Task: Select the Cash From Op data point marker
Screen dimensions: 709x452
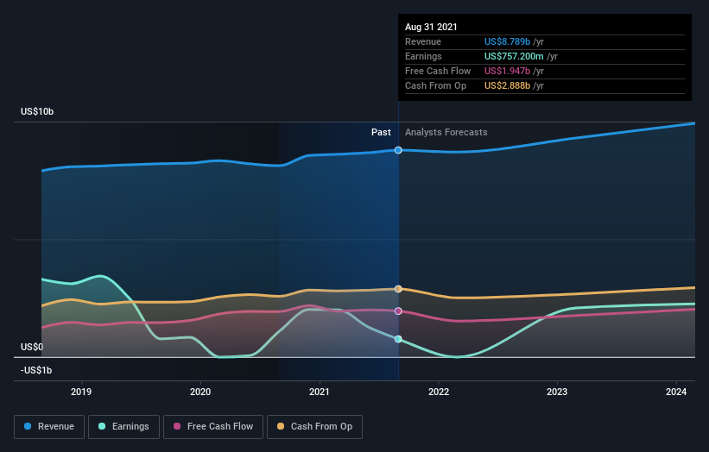Action: pyautogui.click(x=398, y=289)
